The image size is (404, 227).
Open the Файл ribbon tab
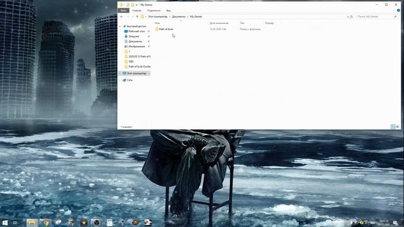[124, 11]
